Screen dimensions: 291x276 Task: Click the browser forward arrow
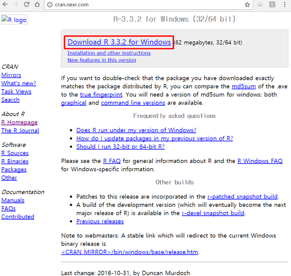[x=16, y=4]
